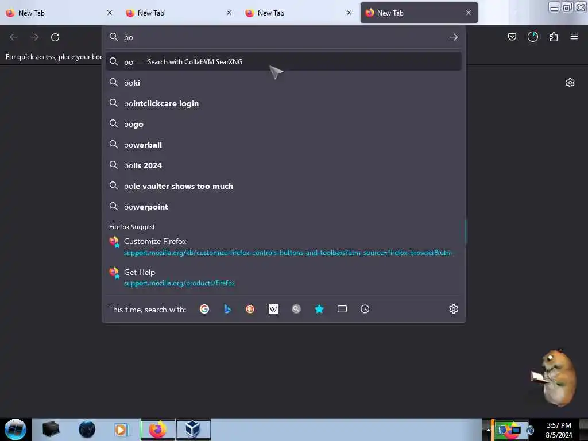
Task: Pick the powerball suggestion
Action: pyautogui.click(x=284, y=145)
